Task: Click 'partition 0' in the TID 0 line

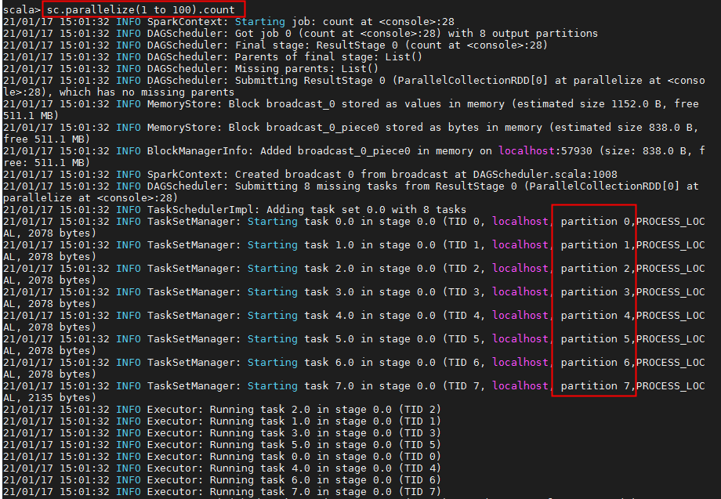Action: coord(595,222)
